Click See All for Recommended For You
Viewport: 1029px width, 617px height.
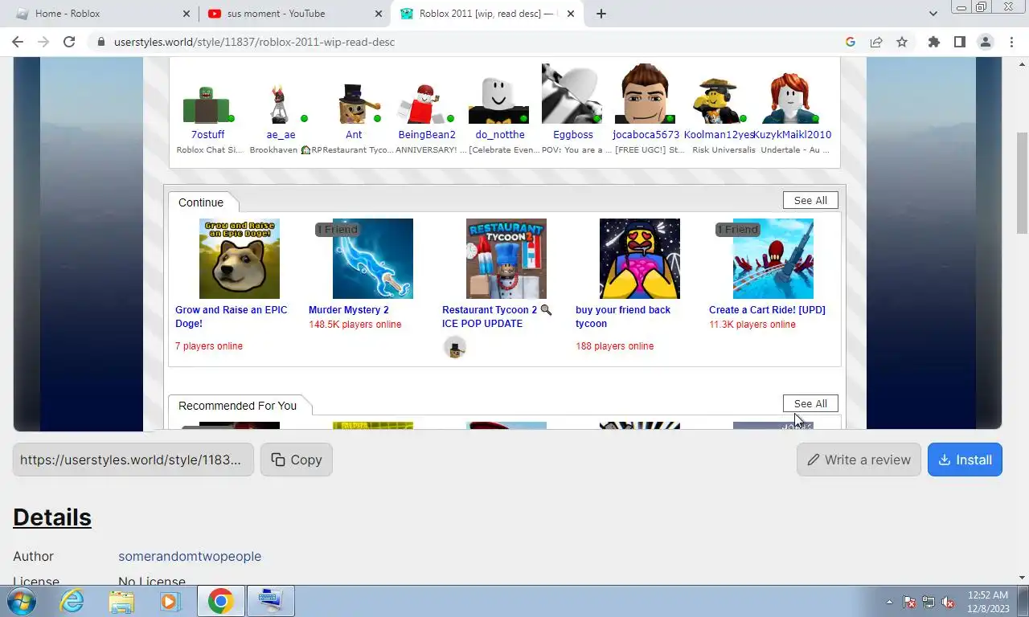810,403
